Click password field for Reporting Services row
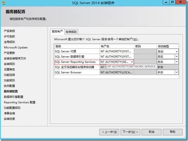188x141 pixels. coord(145,62)
